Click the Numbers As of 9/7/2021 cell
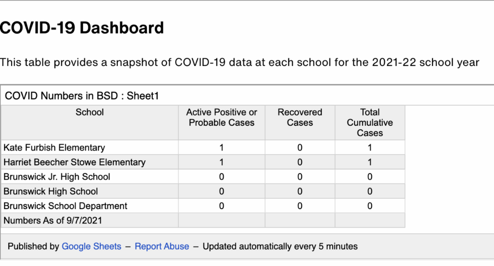 53,221
